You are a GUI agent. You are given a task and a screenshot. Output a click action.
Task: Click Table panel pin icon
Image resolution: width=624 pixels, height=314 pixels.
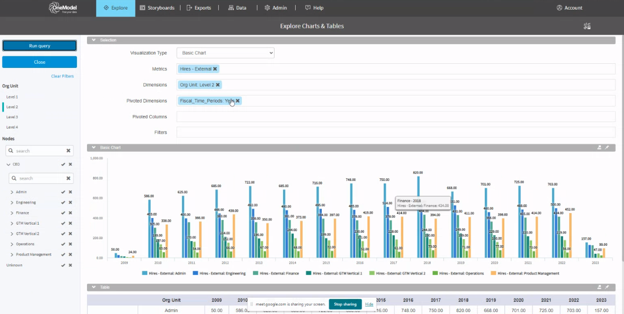(x=607, y=287)
